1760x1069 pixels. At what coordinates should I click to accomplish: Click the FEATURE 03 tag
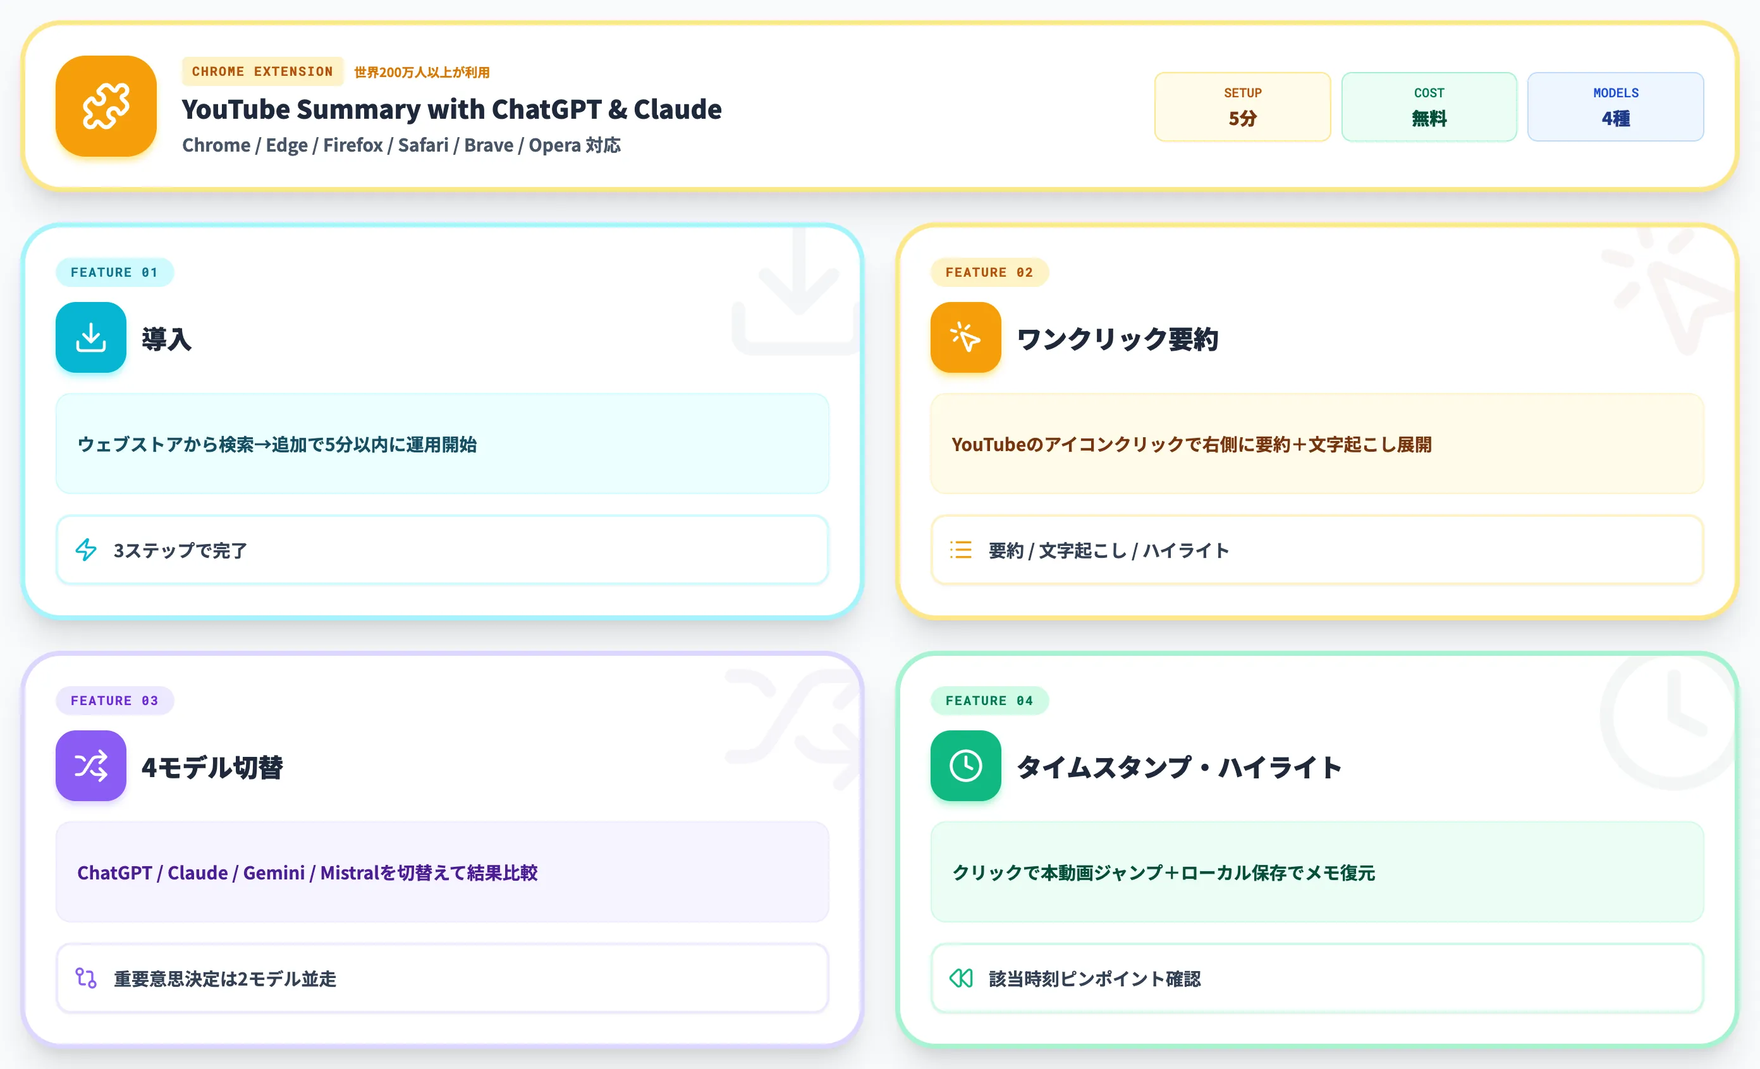(x=114, y=700)
